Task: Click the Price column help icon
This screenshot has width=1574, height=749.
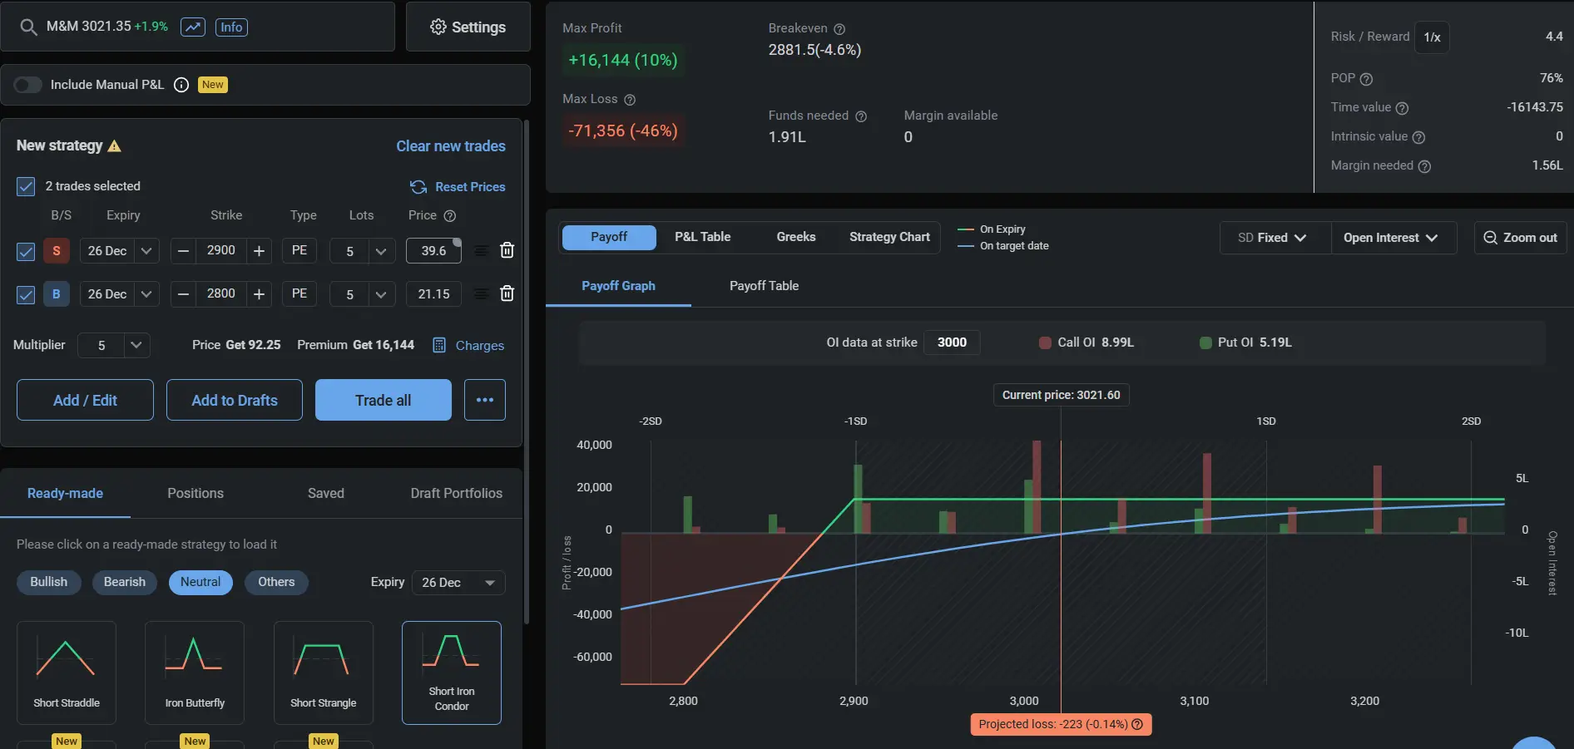Action: point(450,216)
